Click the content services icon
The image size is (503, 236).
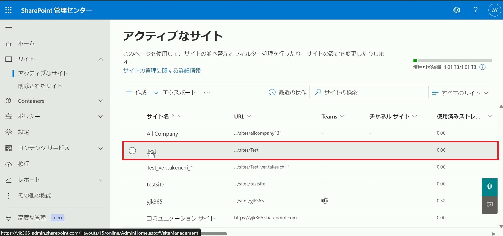[8, 148]
